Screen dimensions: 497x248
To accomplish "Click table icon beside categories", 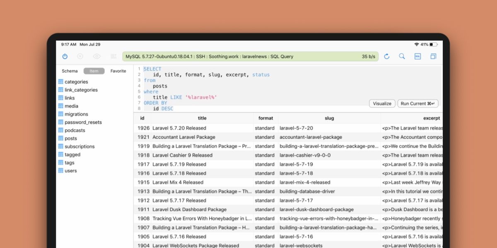I will (61, 82).
